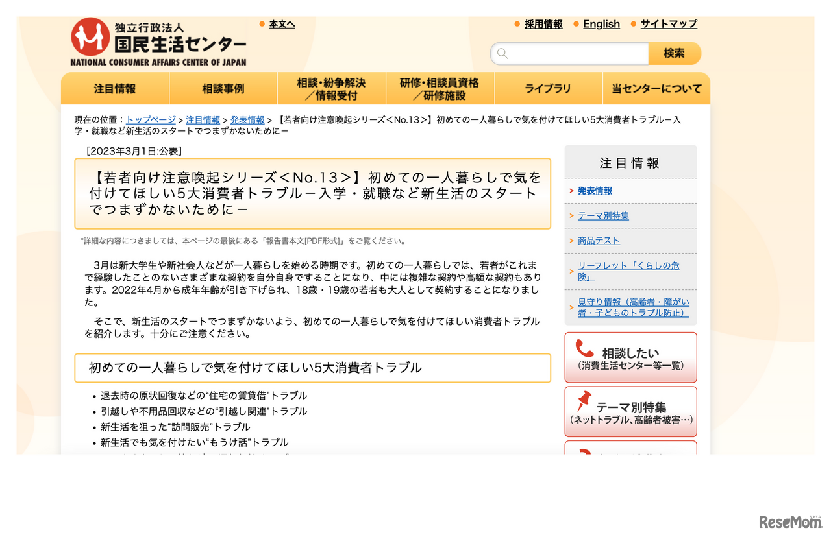Click the heading 初めての一人暮らしで気を付けてほしい5大消費者トラブル
831x537 pixels.
click(255, 368)
